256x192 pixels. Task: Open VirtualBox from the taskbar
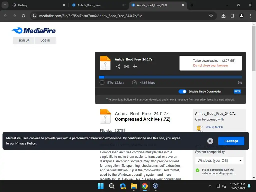pos(155,186)
